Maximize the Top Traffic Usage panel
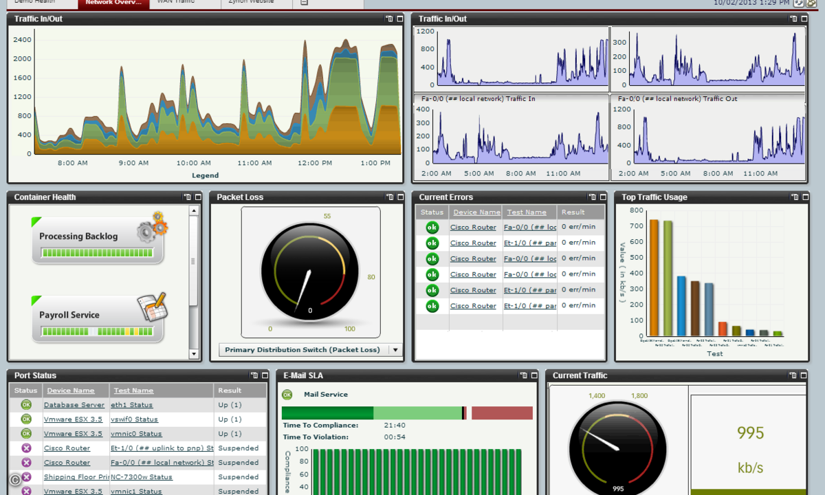Screen dimensions: 825x495 (804, 197)
